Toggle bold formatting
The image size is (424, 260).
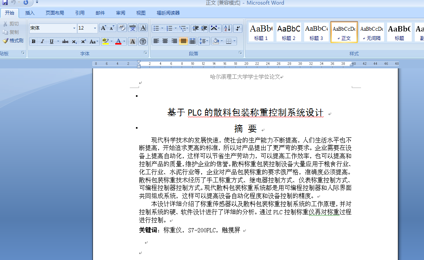click(x=33, y=41)
